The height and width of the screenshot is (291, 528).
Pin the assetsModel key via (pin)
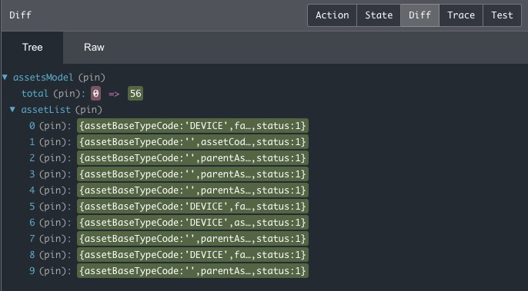(x=92, y=78)
